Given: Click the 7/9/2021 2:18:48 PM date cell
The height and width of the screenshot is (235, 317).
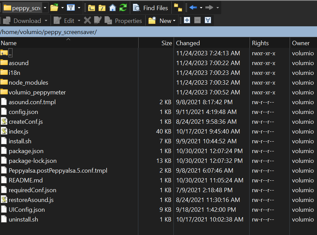Looking at the screenshot, I should (x=204, y=190).
